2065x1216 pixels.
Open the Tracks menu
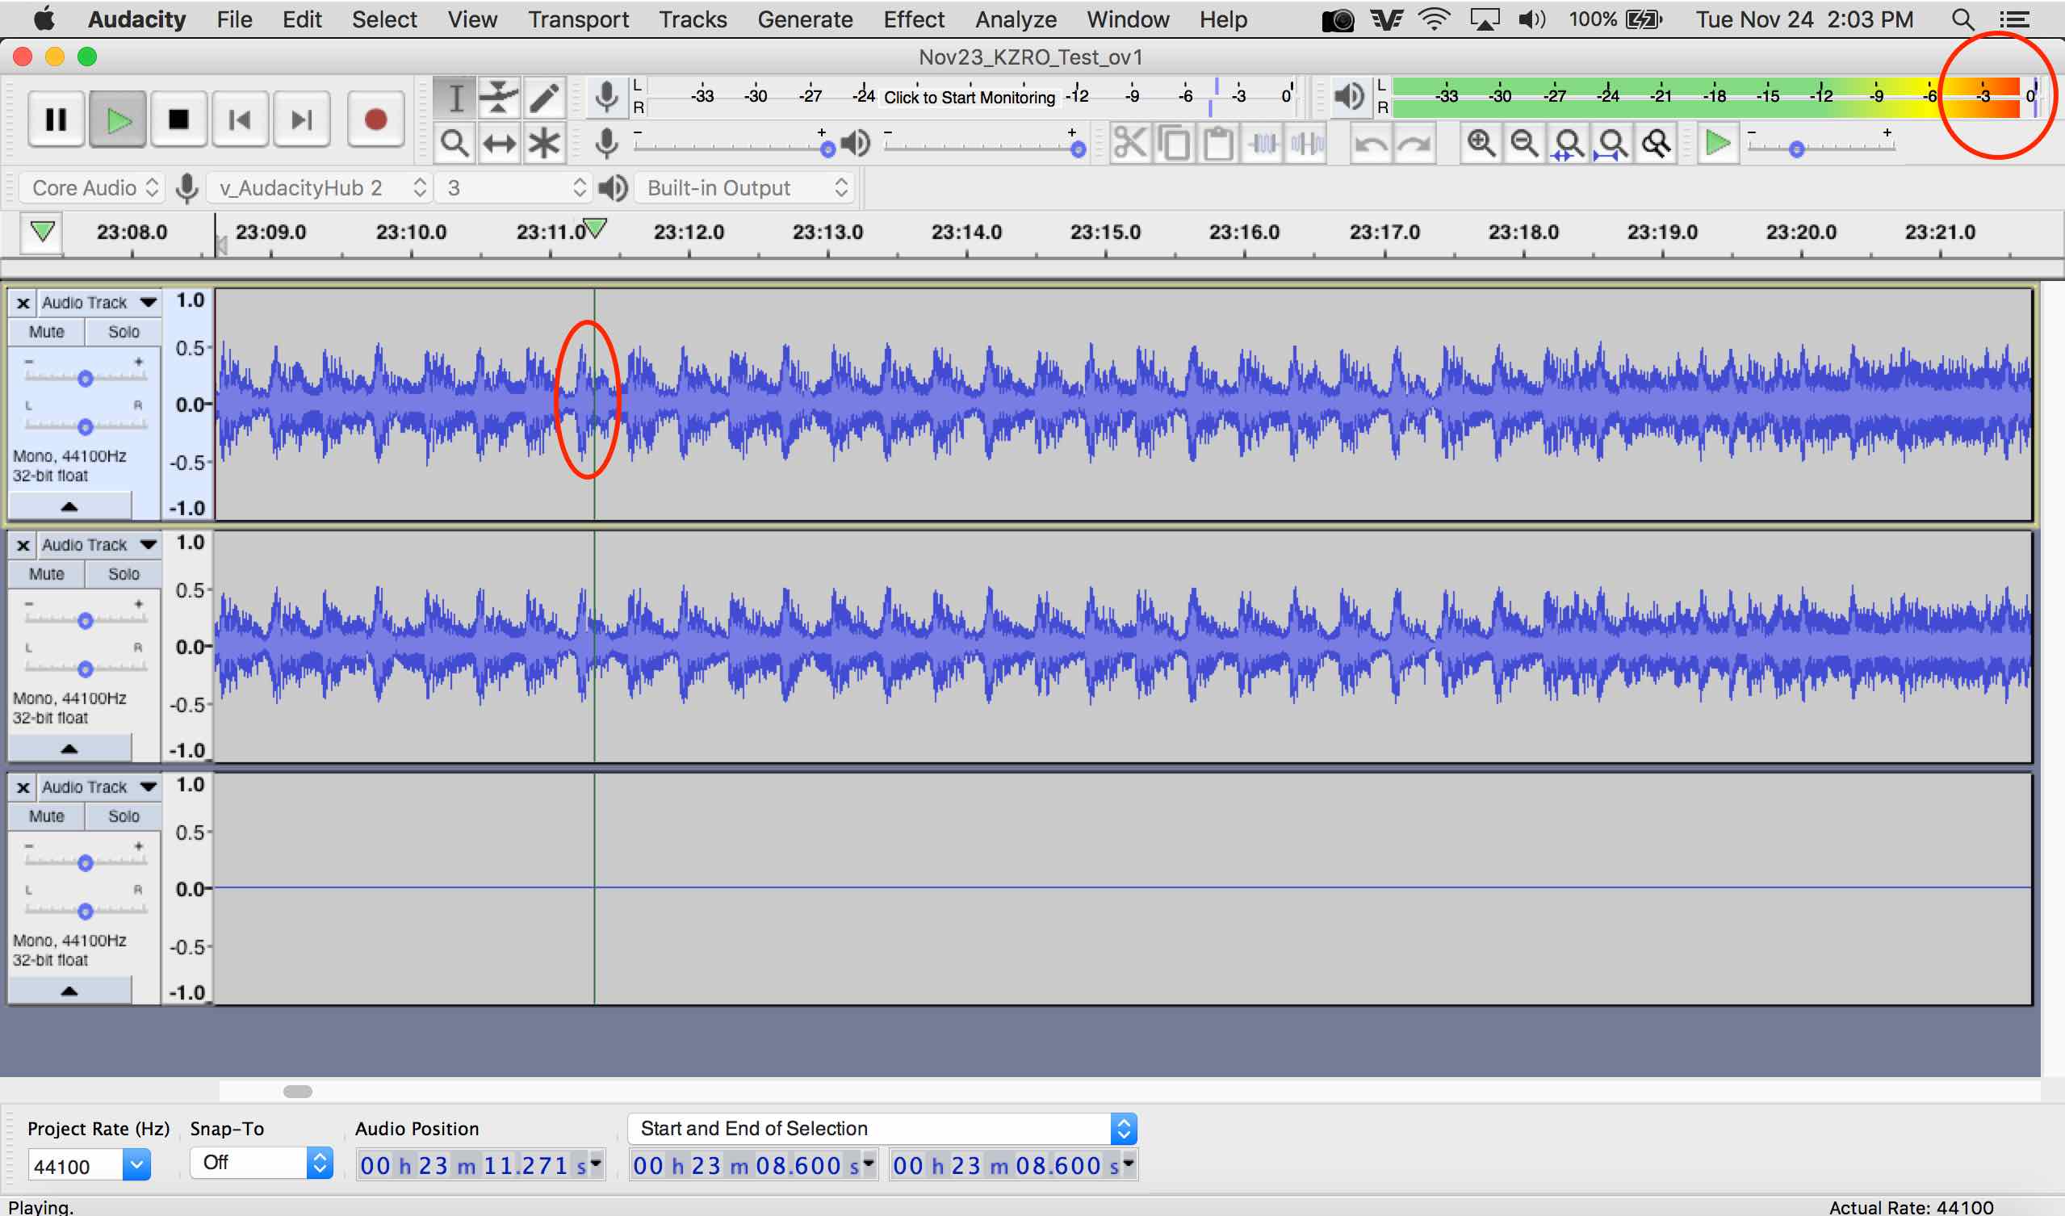tap(693, 19)
